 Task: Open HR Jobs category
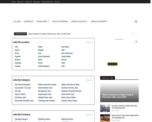click(x=18, y=91)
